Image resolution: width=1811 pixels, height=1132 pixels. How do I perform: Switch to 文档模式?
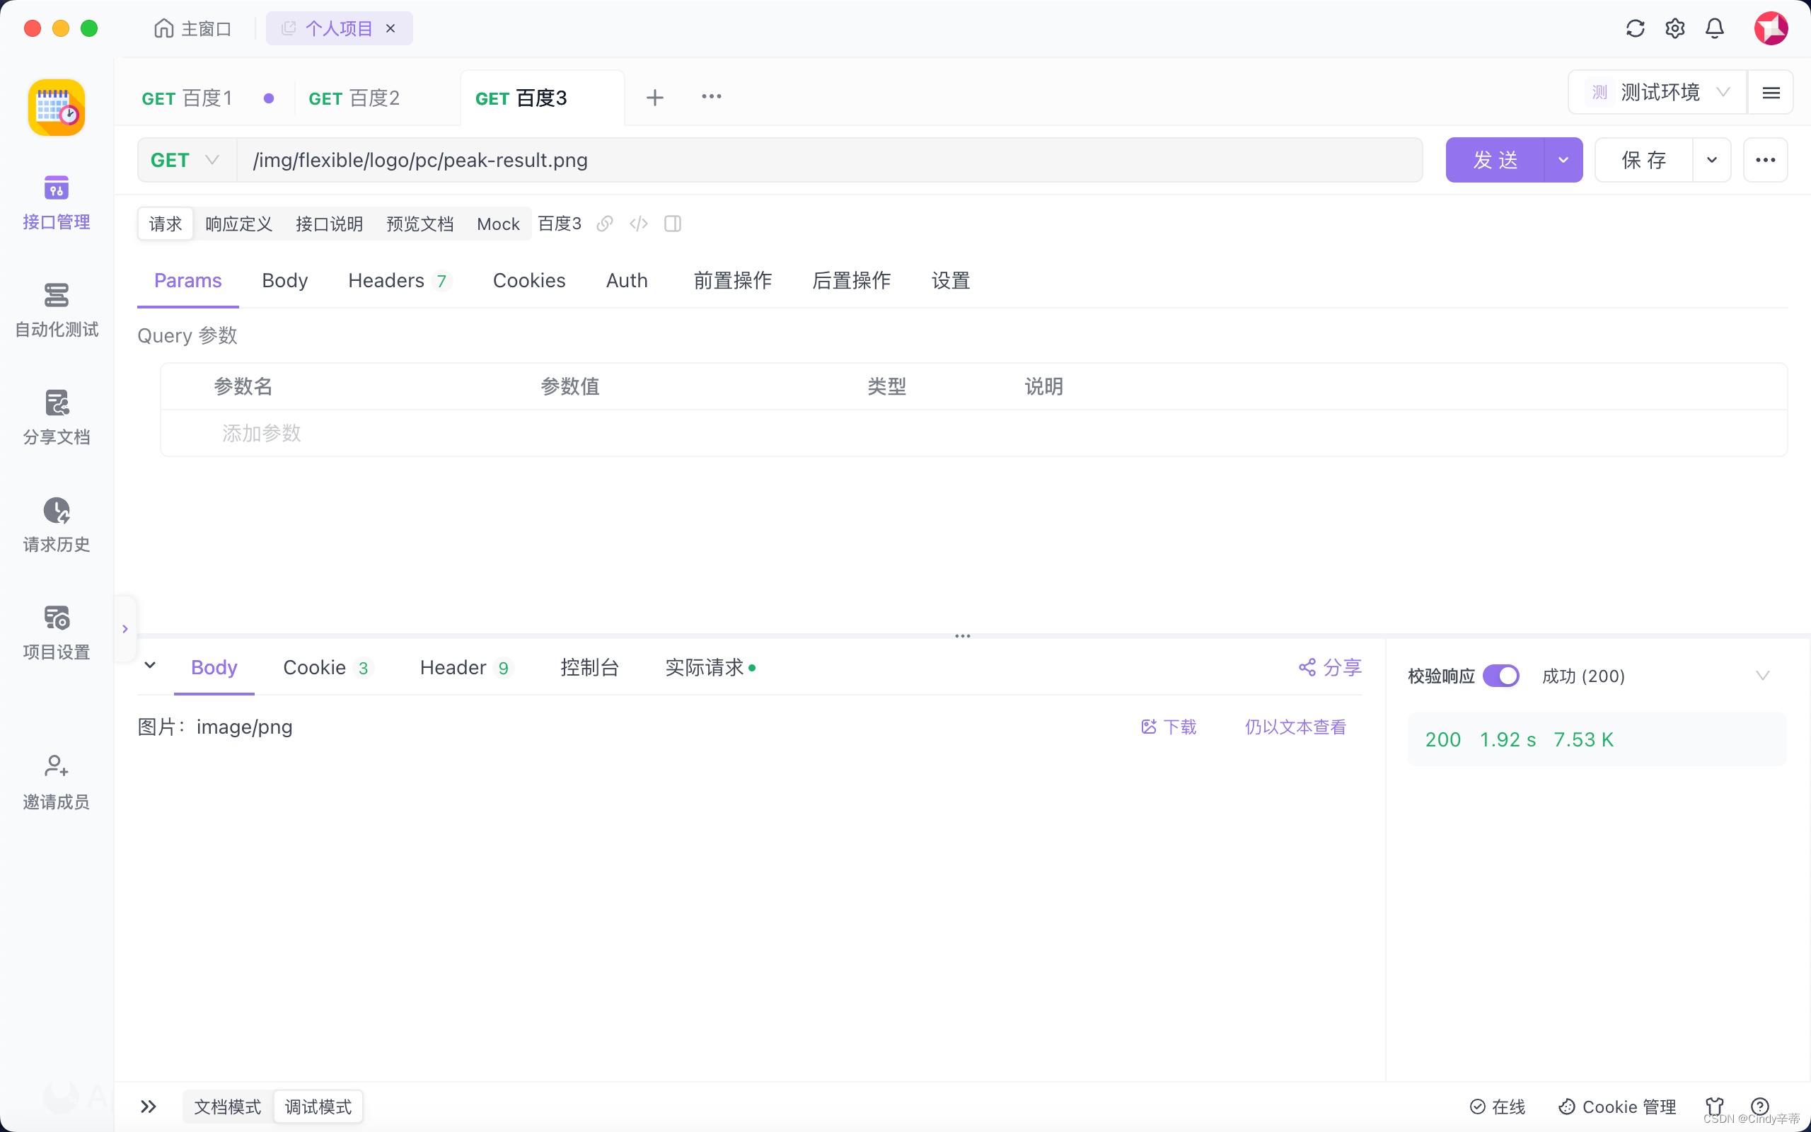pyautogui.click(x=228, y=1107)
